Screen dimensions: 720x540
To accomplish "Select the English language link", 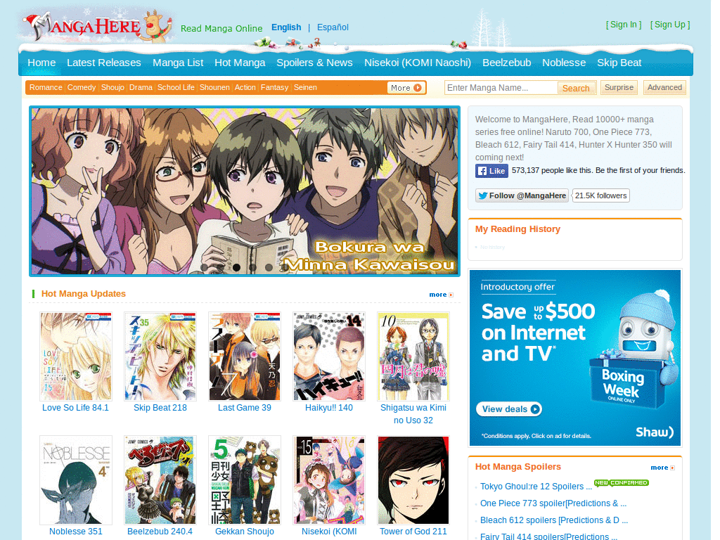I will [x=286, y=27].
